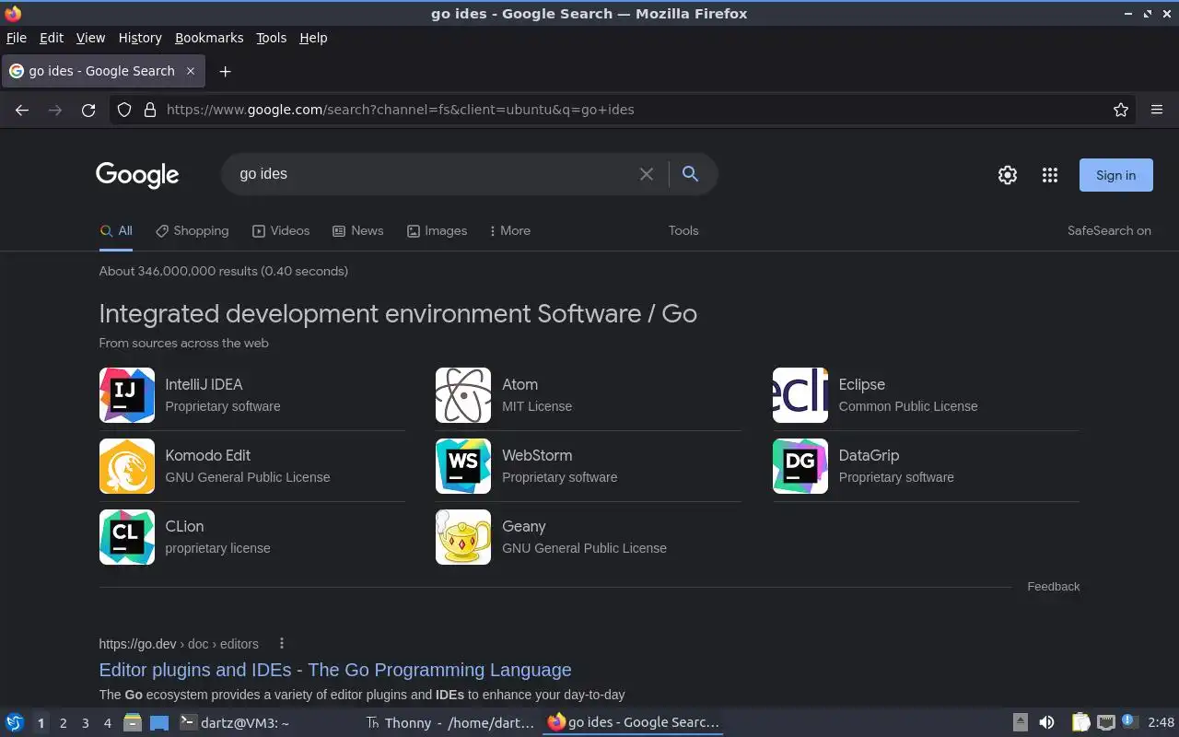
Task: Switch to workspace 4 in taskbar
Action: 107,723
